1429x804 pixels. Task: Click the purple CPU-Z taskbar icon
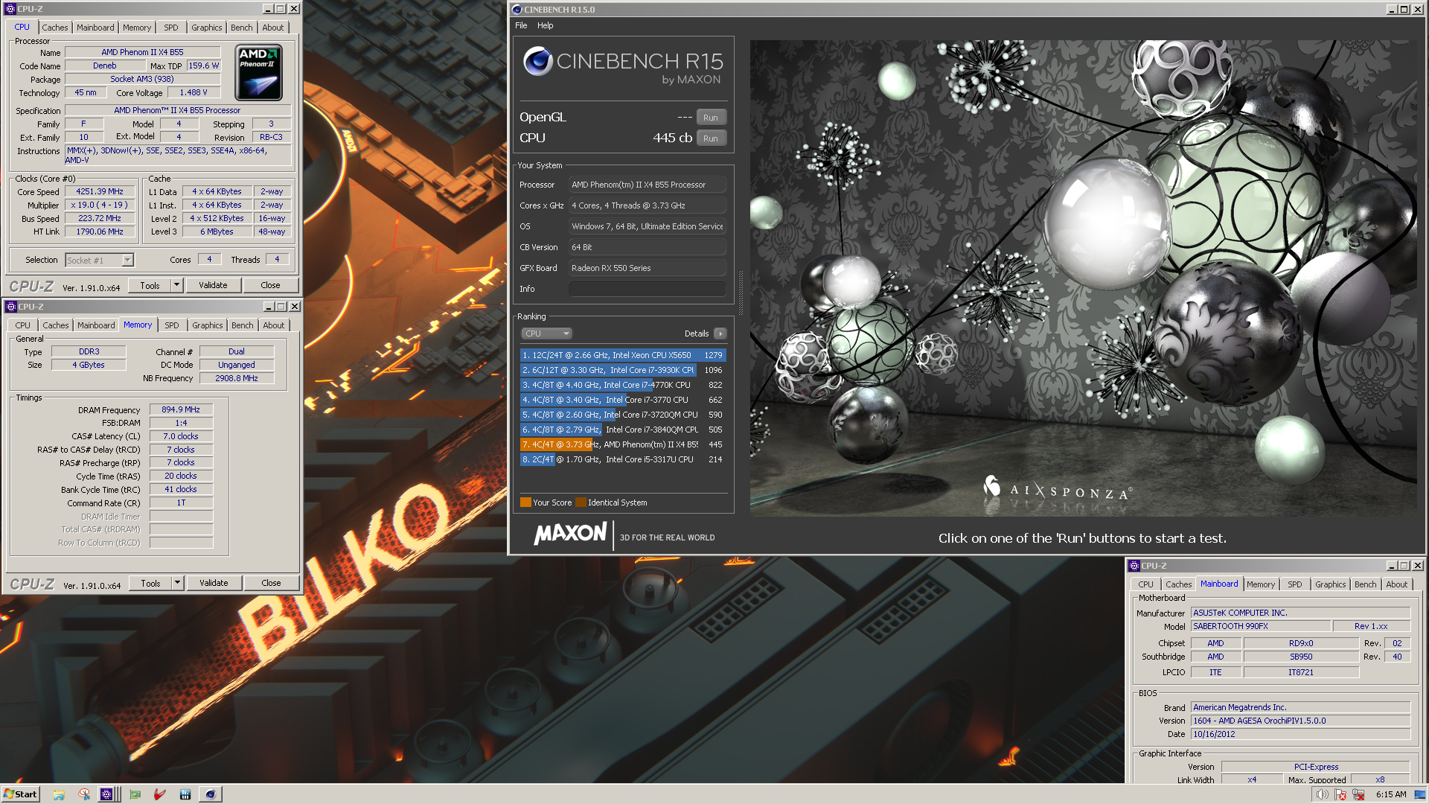click(x=106, y=794)
